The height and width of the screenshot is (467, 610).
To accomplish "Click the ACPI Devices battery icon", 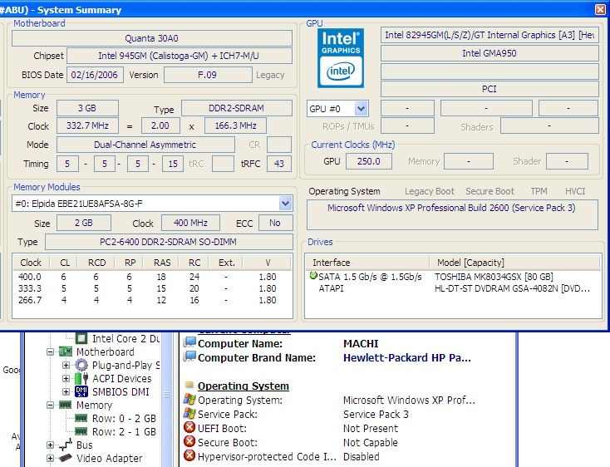I will point(81,378).
